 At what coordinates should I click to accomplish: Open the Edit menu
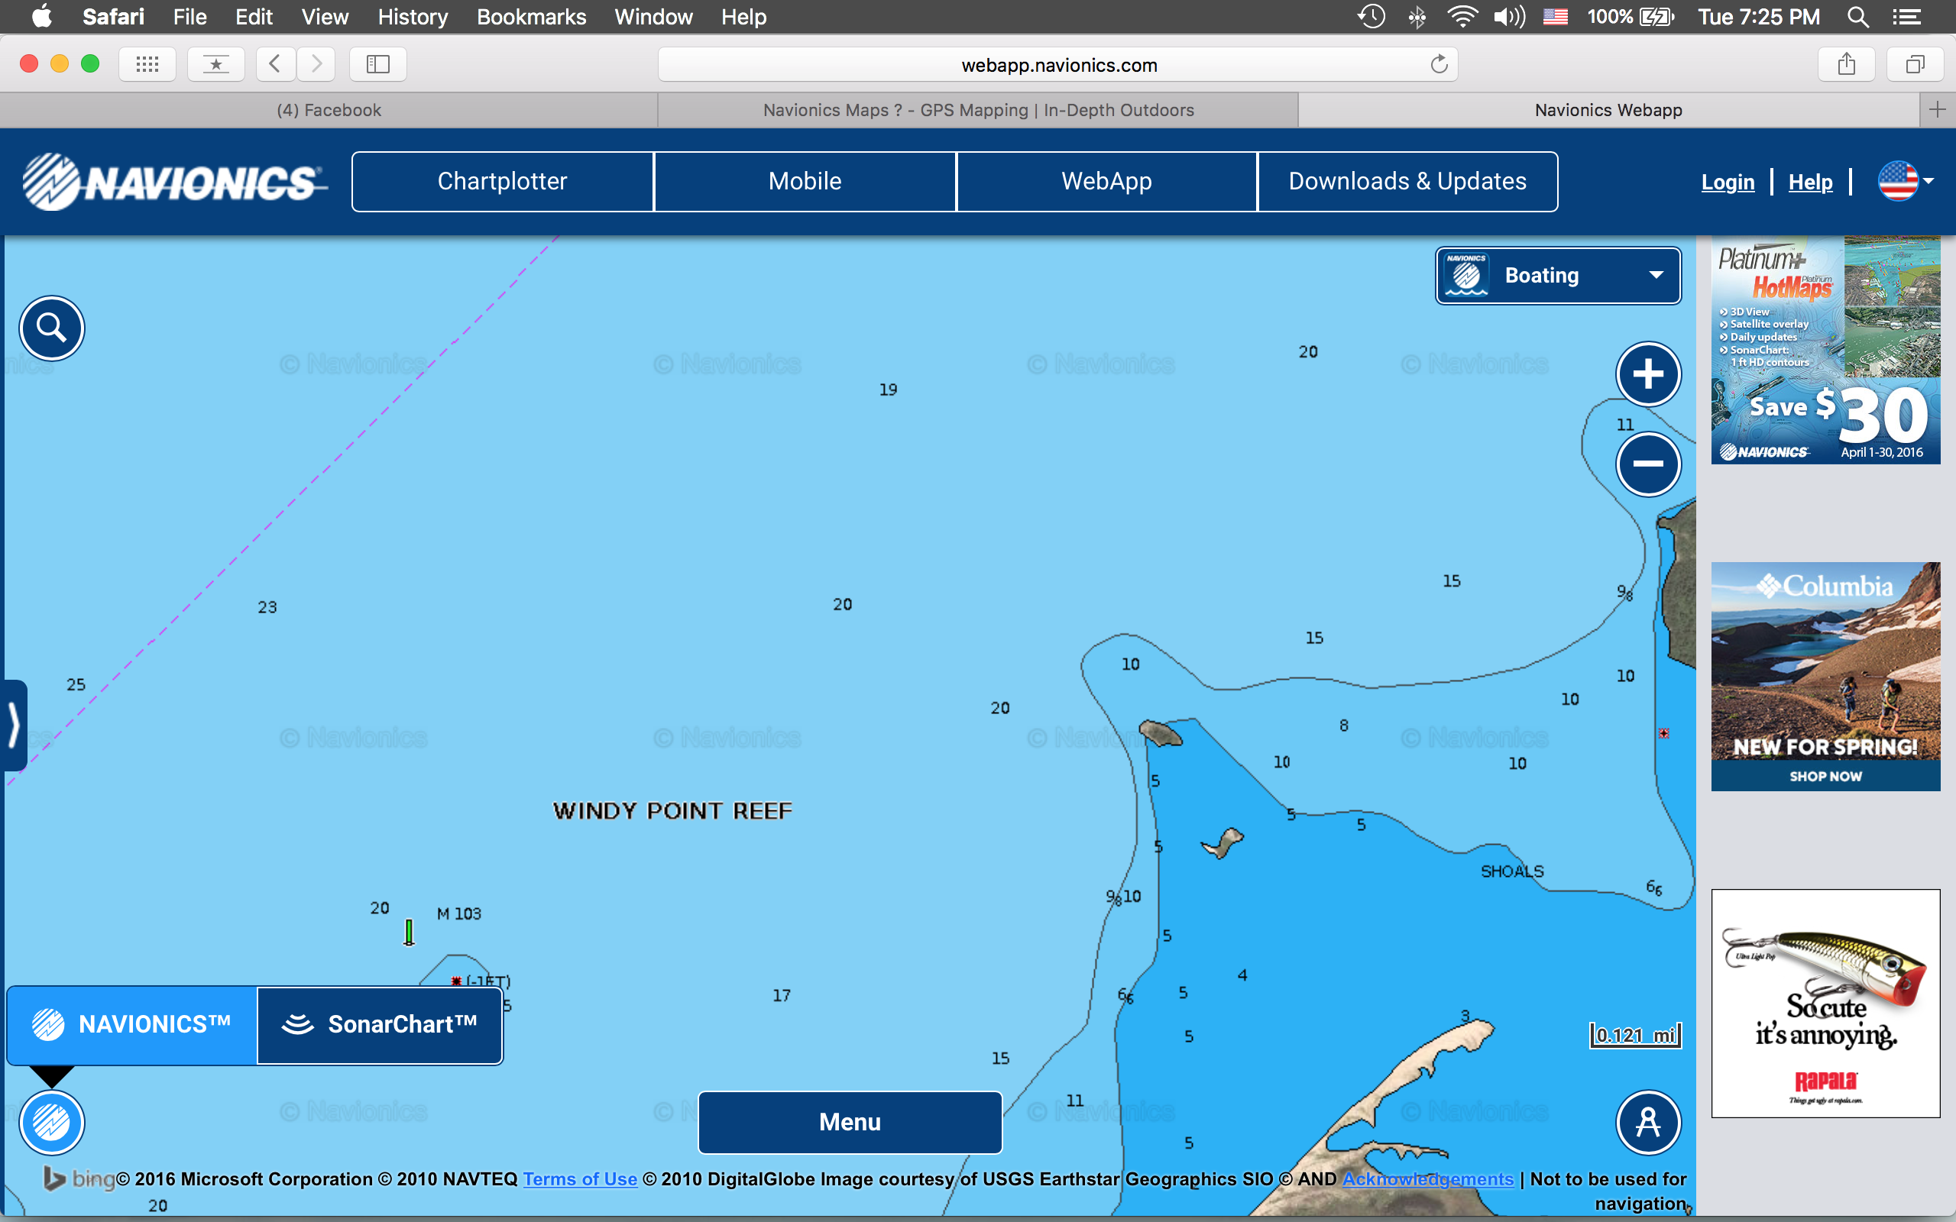[254, 17]
